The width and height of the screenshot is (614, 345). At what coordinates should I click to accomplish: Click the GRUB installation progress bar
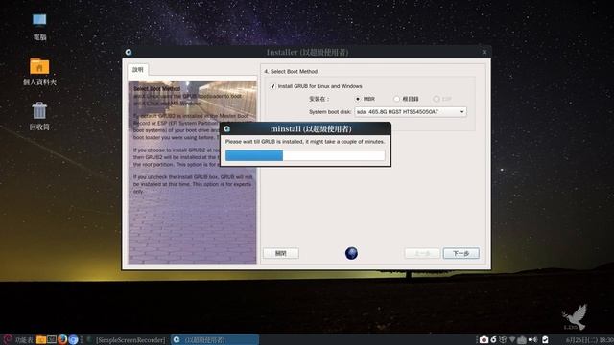pyautogui.click(x=305, y=155)
